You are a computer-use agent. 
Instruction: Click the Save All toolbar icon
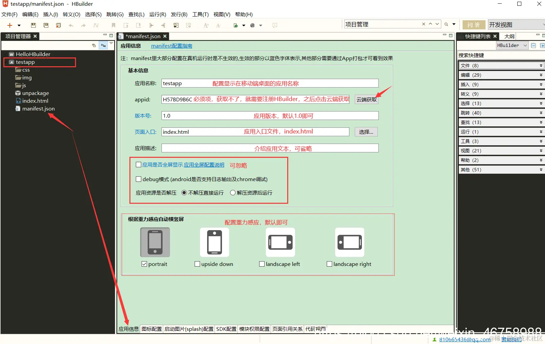(x=46, y=25)
